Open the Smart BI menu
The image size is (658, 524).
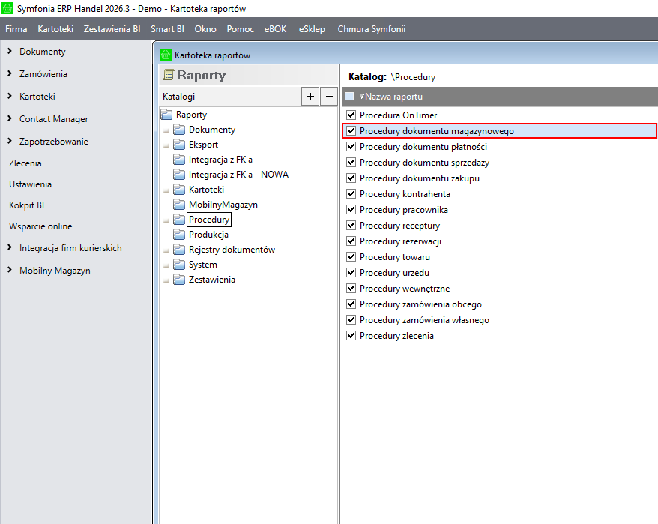[167, 29]
